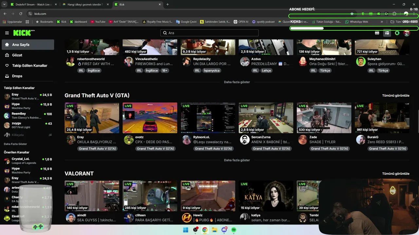This screenshot has width=419, height=235.
Task: Bookmark this page with star icon
Action: click(352, 14)
